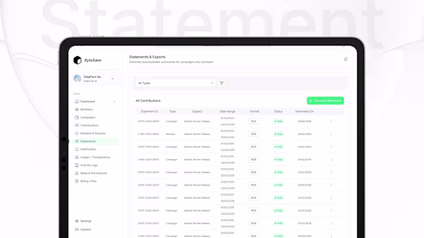Open the Dashboard icon in sidebar
Screen dimensions: 424x238
[77, 102]
